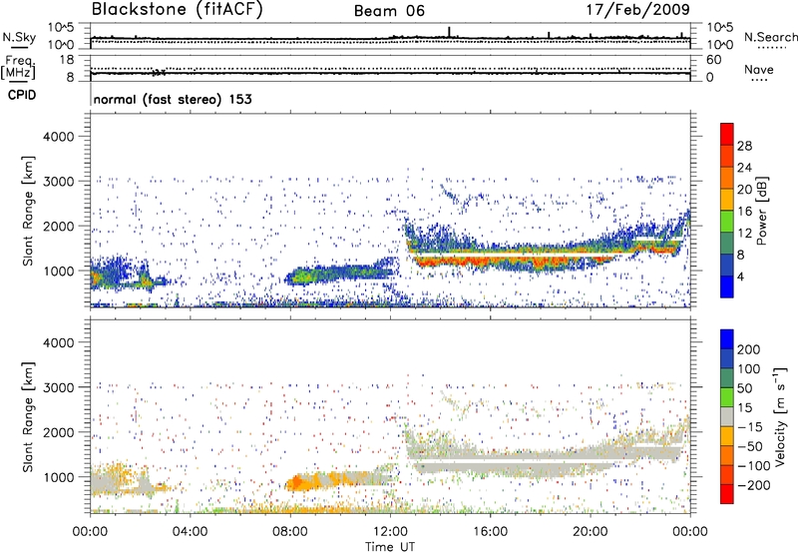This screenshot has height=553, width=798.
Task: Click the '04:00' time axis label
Action: [190, 532]
